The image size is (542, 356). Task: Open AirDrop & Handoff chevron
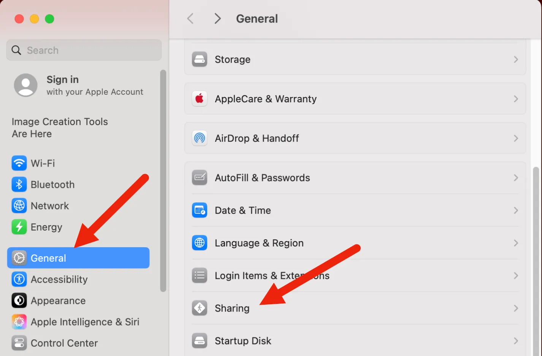pyautogui.click(x=516, y=138)
